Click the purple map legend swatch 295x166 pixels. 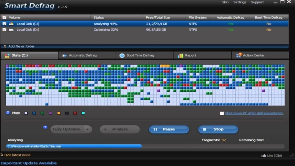(50, 113)
